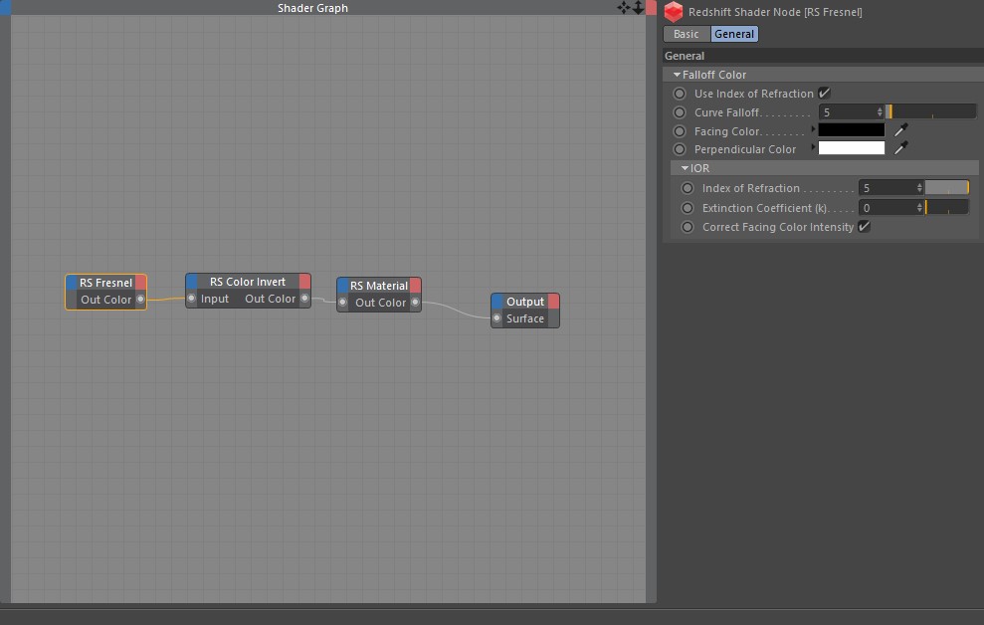Click the red output square on RS Material node
984x625 pixels.
[416, 286]
